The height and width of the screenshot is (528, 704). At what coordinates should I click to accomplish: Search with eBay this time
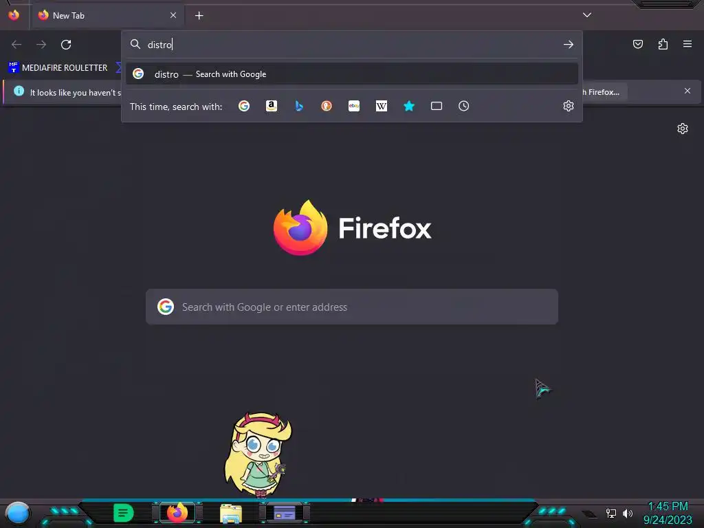[354, 106]
